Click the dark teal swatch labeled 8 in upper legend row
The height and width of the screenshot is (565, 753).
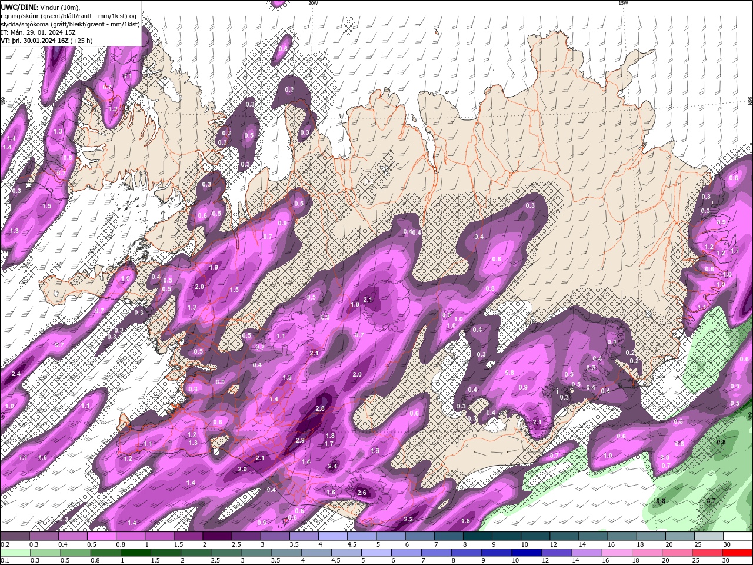(x=477, y=536)
